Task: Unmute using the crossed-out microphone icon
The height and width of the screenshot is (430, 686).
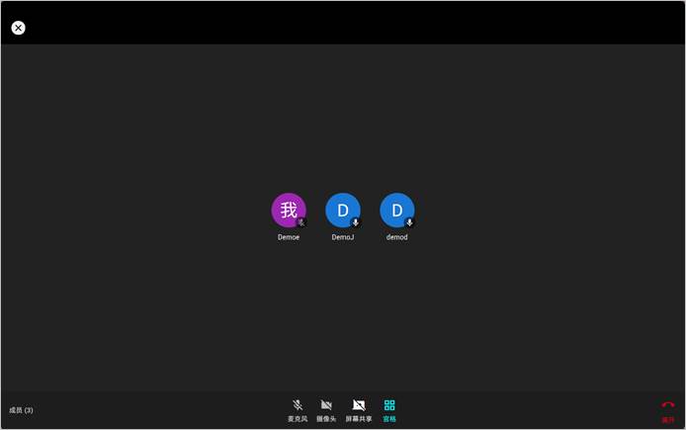Action: (298, 404)
